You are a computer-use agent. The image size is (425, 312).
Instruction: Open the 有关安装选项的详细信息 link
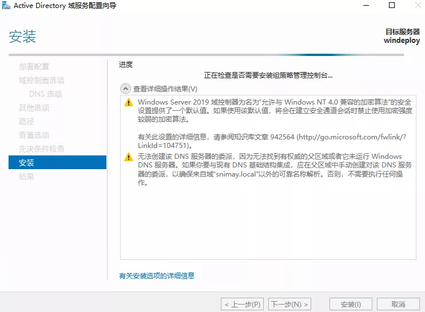point(156,275)
